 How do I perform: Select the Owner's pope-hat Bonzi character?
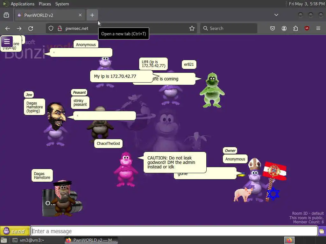coord(255,180)
